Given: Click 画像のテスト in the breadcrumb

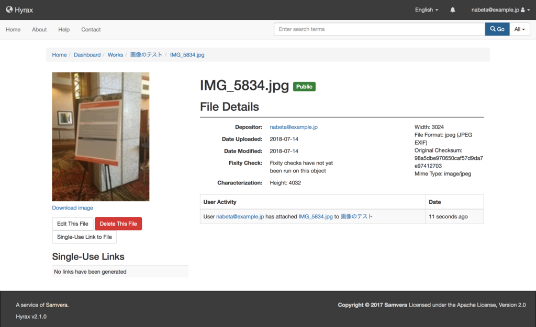Looking at the screenshot, I should click(x=146, y=55).
